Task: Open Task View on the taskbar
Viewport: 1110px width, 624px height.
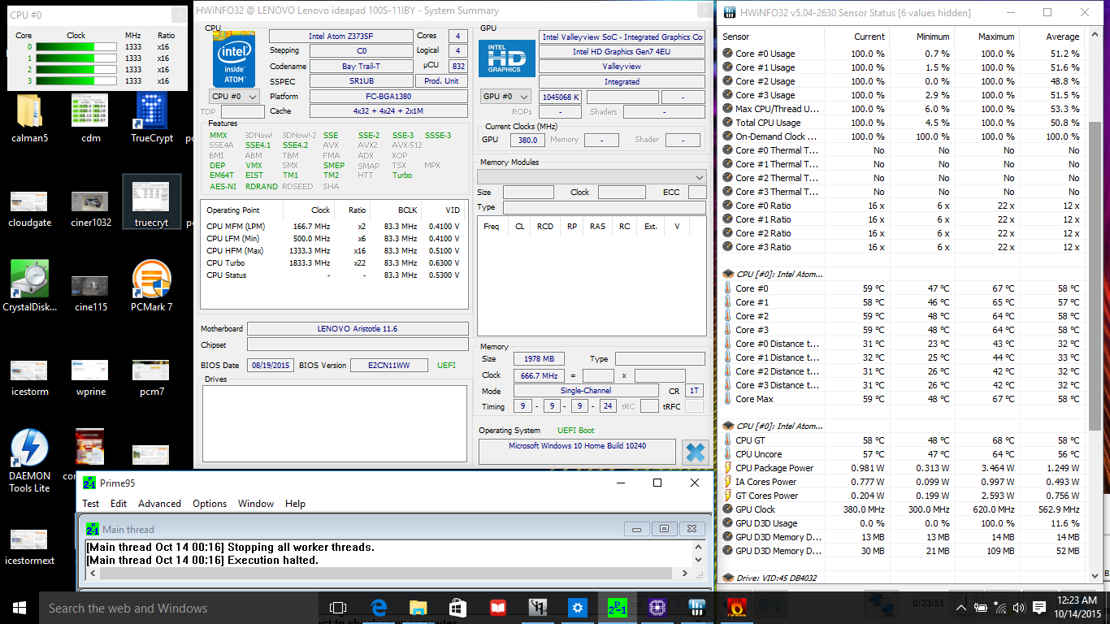Action: tap(338, 607)
